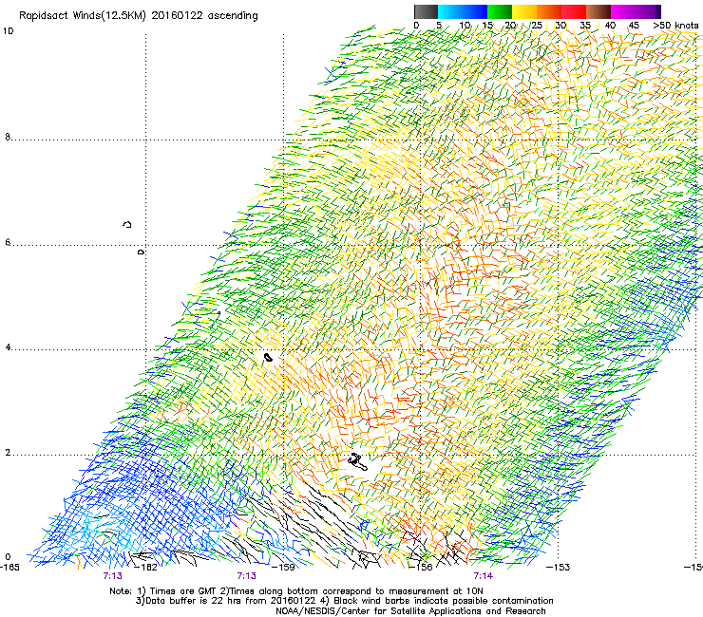
Task: Click the '>50 knots' legend label
Action: pos(675,26)
